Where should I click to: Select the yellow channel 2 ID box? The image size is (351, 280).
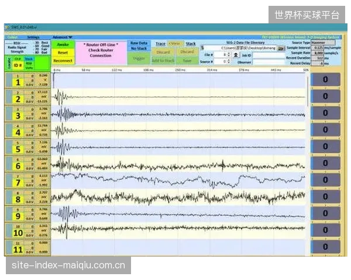pos(18,99)
